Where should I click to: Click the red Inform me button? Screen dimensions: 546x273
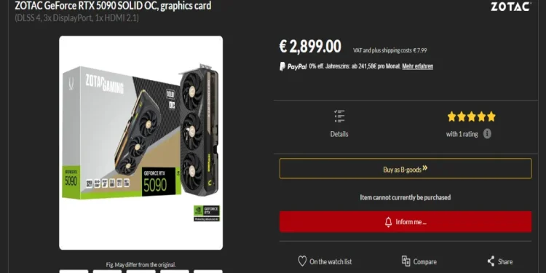(x=405, y=221)
